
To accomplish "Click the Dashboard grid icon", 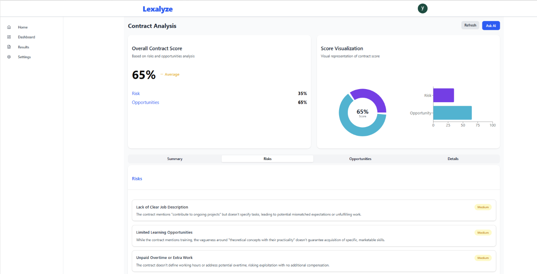I will (9, 37).
